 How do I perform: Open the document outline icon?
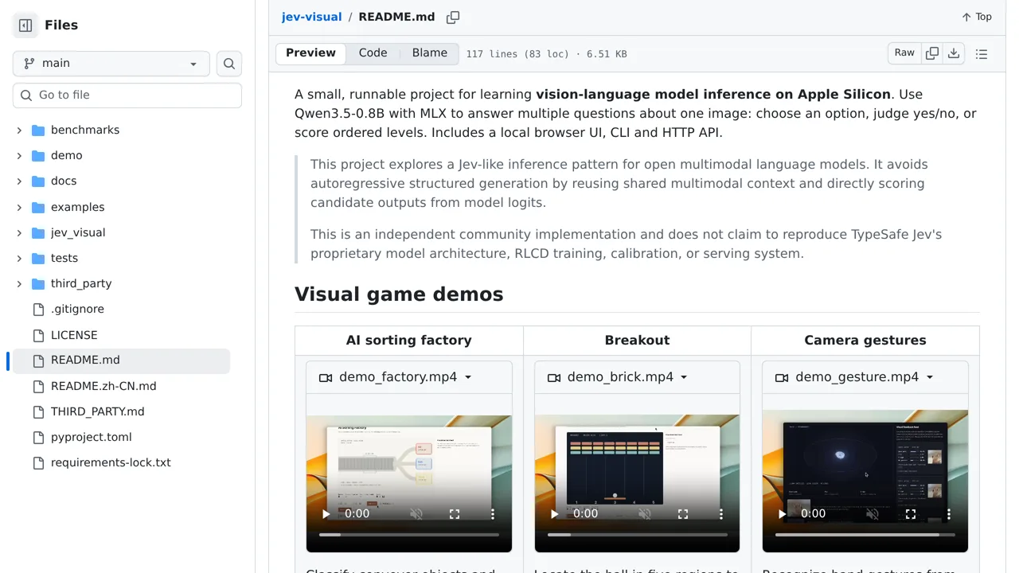(982, 54)
